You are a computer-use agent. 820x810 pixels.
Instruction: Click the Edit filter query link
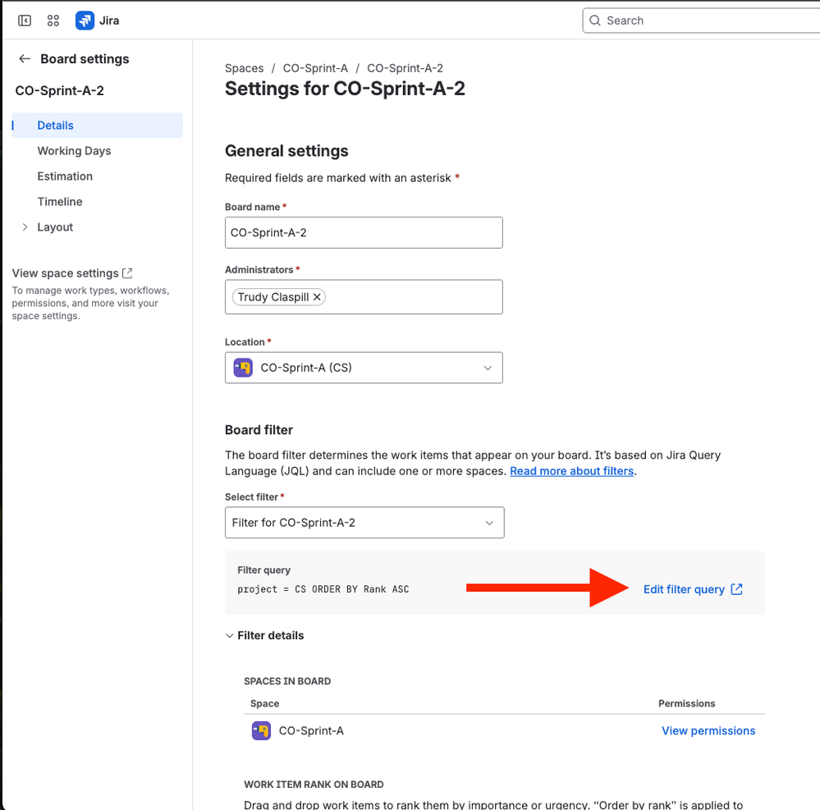pyautogui.click(x=685, y=588)
